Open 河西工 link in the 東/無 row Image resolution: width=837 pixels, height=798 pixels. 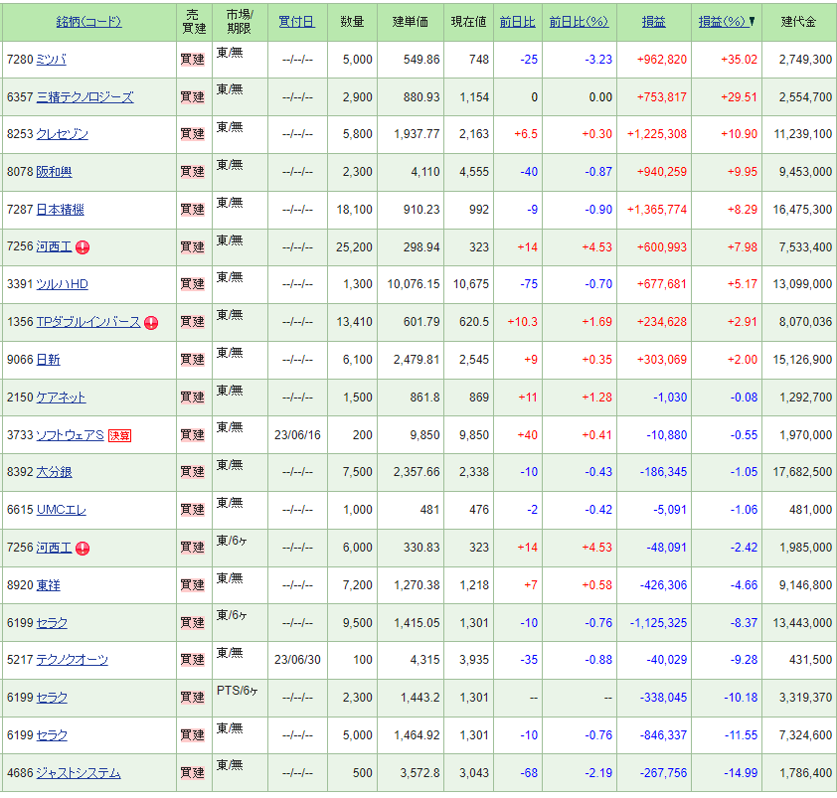pos(54,246)
